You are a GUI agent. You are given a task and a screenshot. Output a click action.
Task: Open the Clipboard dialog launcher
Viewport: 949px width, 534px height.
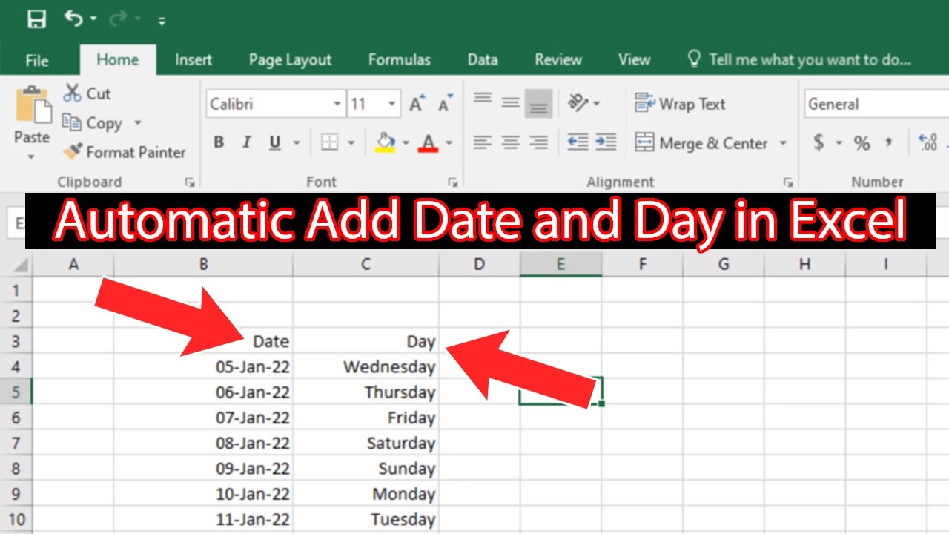click(190, 182)
